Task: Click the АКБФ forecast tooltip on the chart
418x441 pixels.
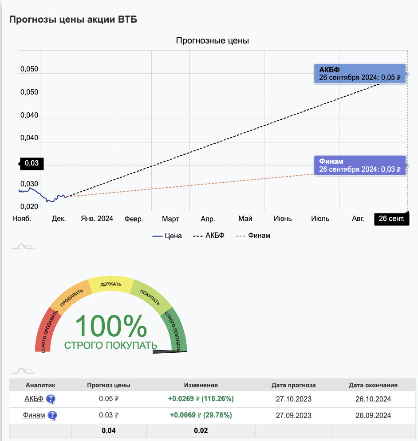Action: click(360, 74)
